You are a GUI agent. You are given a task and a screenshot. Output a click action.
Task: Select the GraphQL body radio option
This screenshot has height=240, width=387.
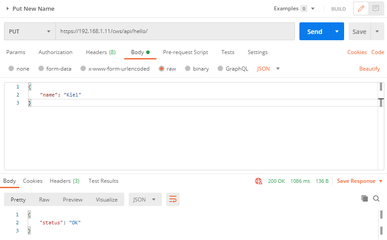pos(220,69)
